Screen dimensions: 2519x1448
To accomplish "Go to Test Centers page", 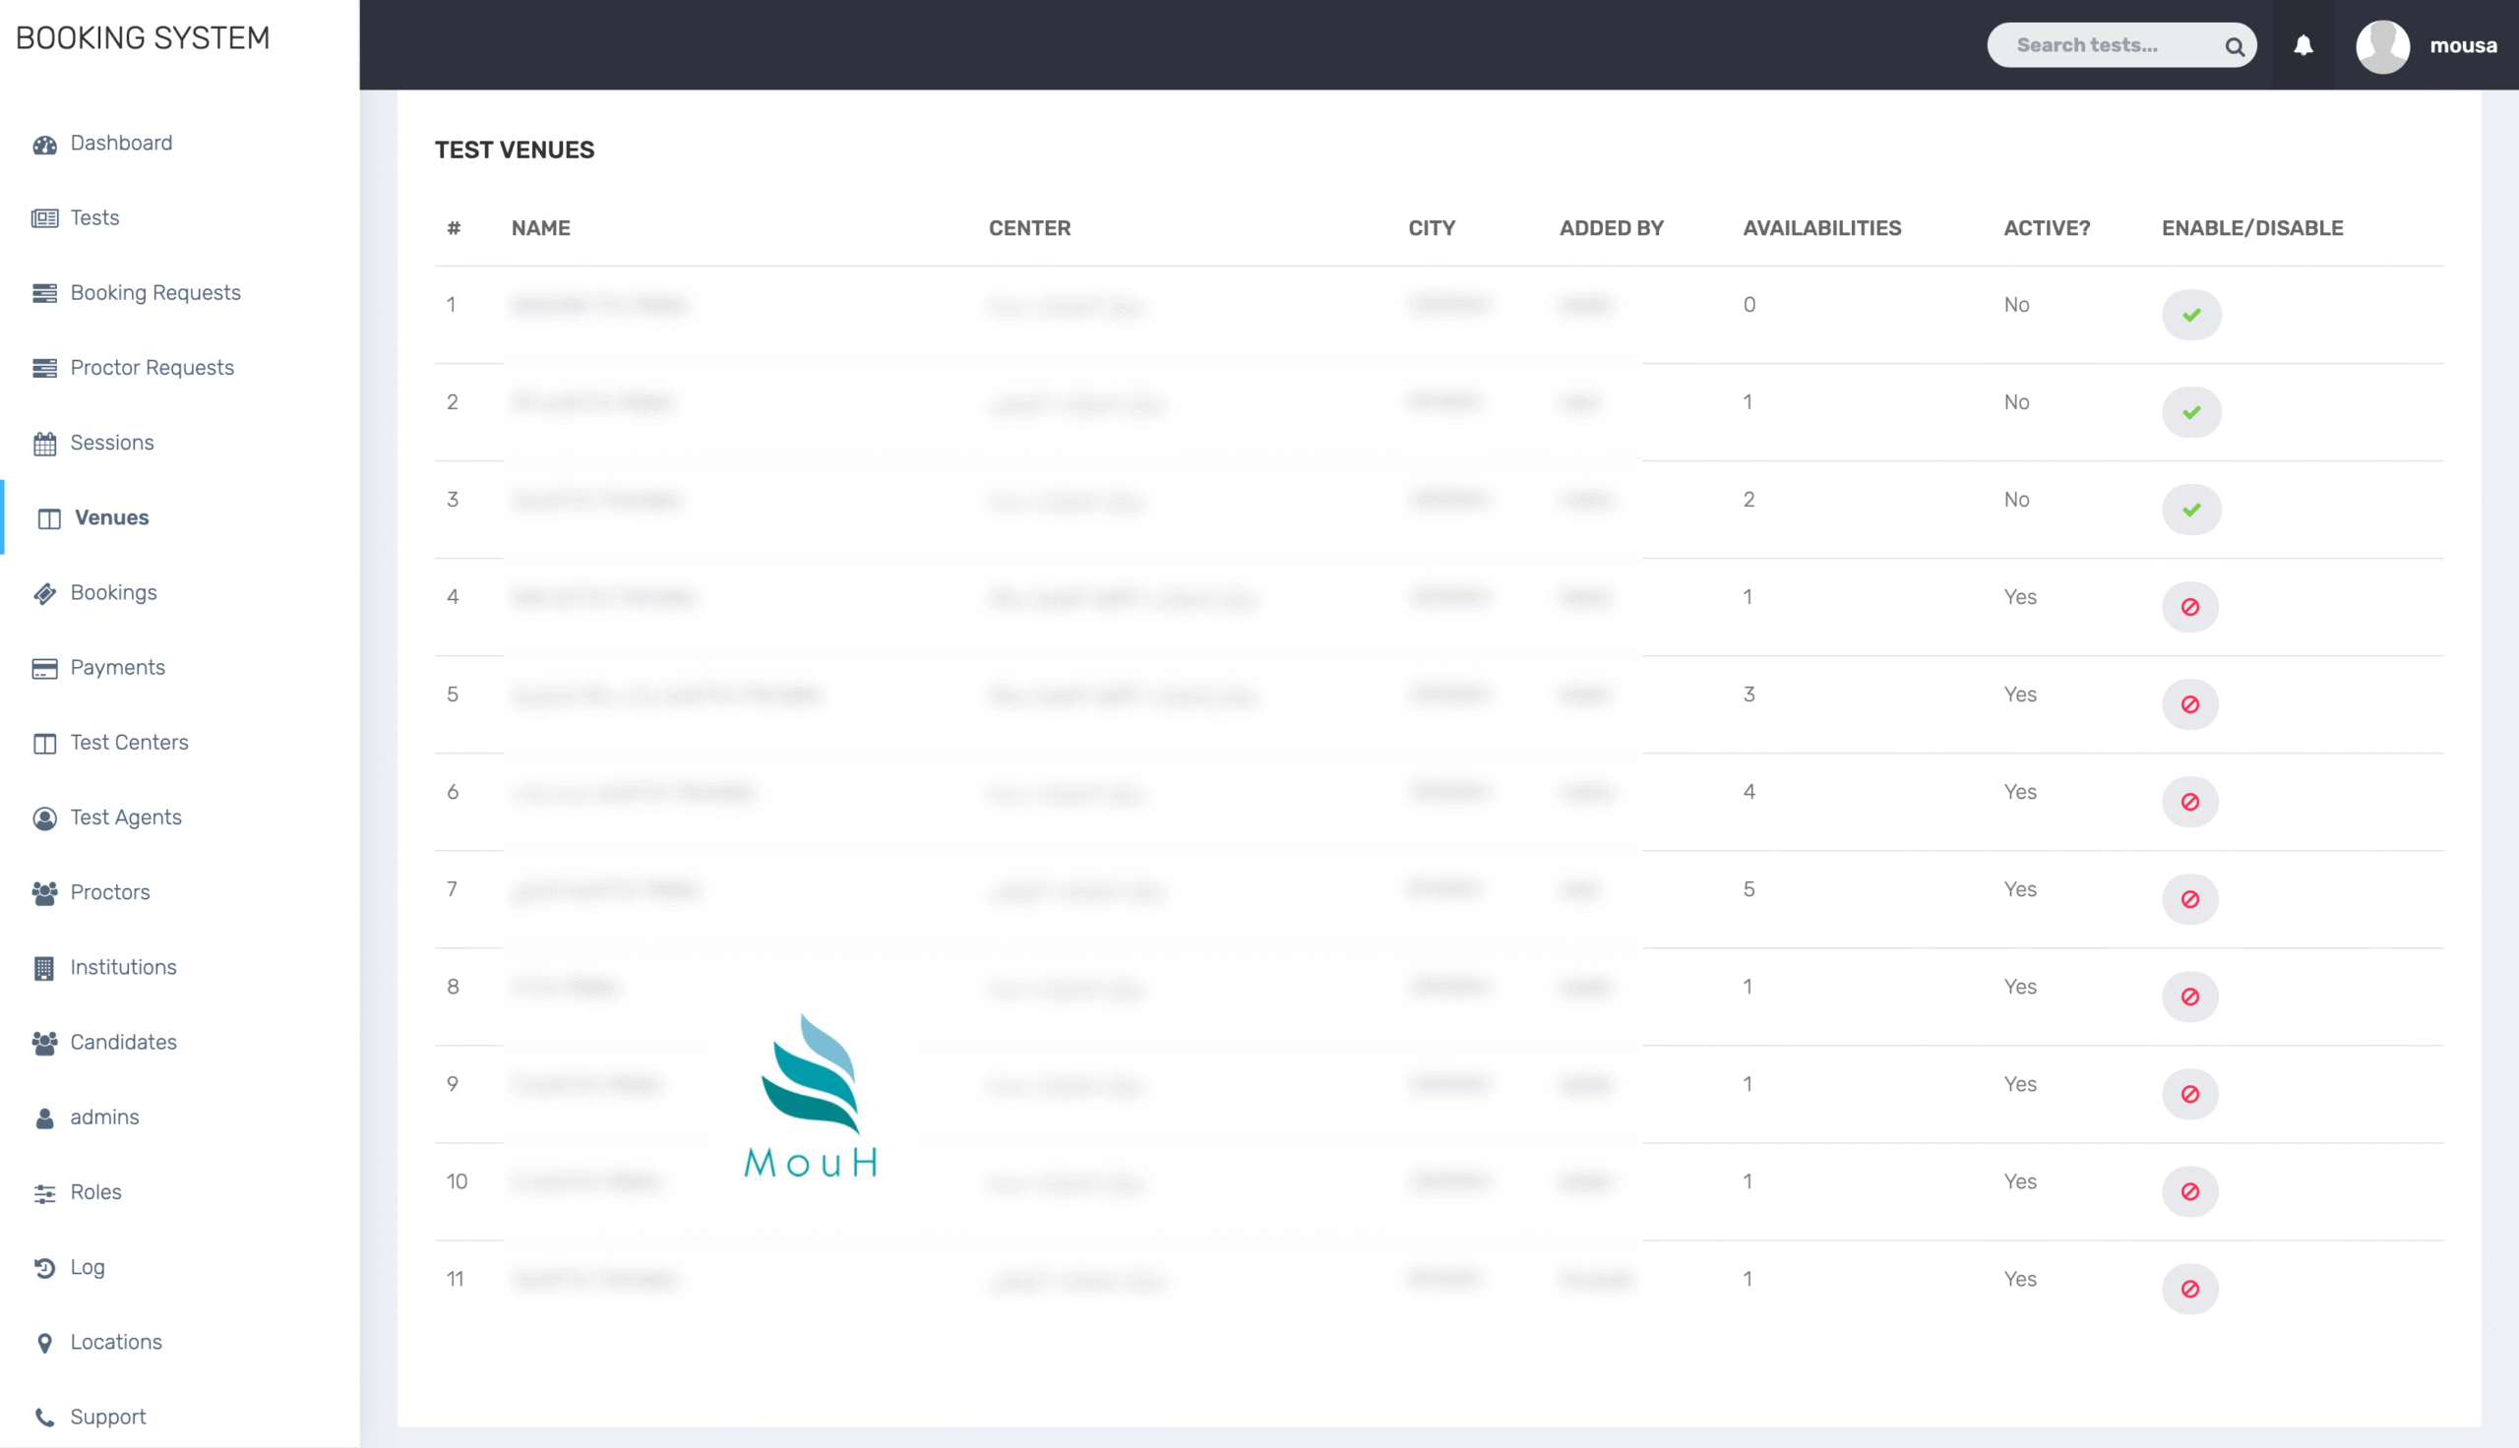I will 129,742.
